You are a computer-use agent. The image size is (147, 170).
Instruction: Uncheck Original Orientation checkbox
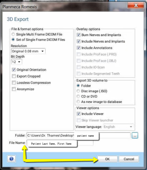[14, 70]
